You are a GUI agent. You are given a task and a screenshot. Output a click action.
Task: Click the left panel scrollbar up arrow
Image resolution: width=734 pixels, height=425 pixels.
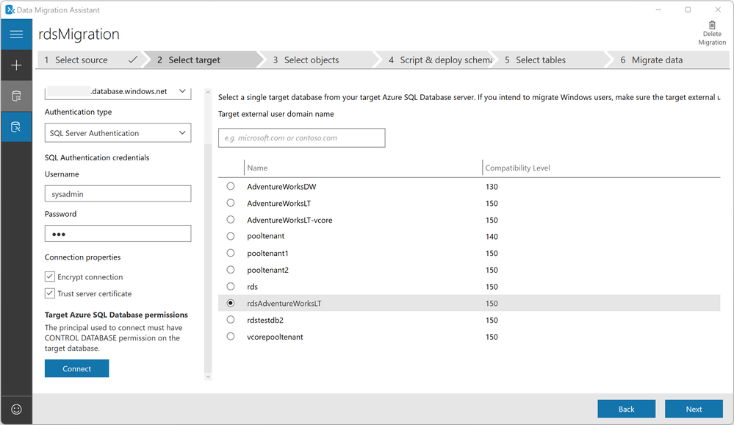point(208,93)
